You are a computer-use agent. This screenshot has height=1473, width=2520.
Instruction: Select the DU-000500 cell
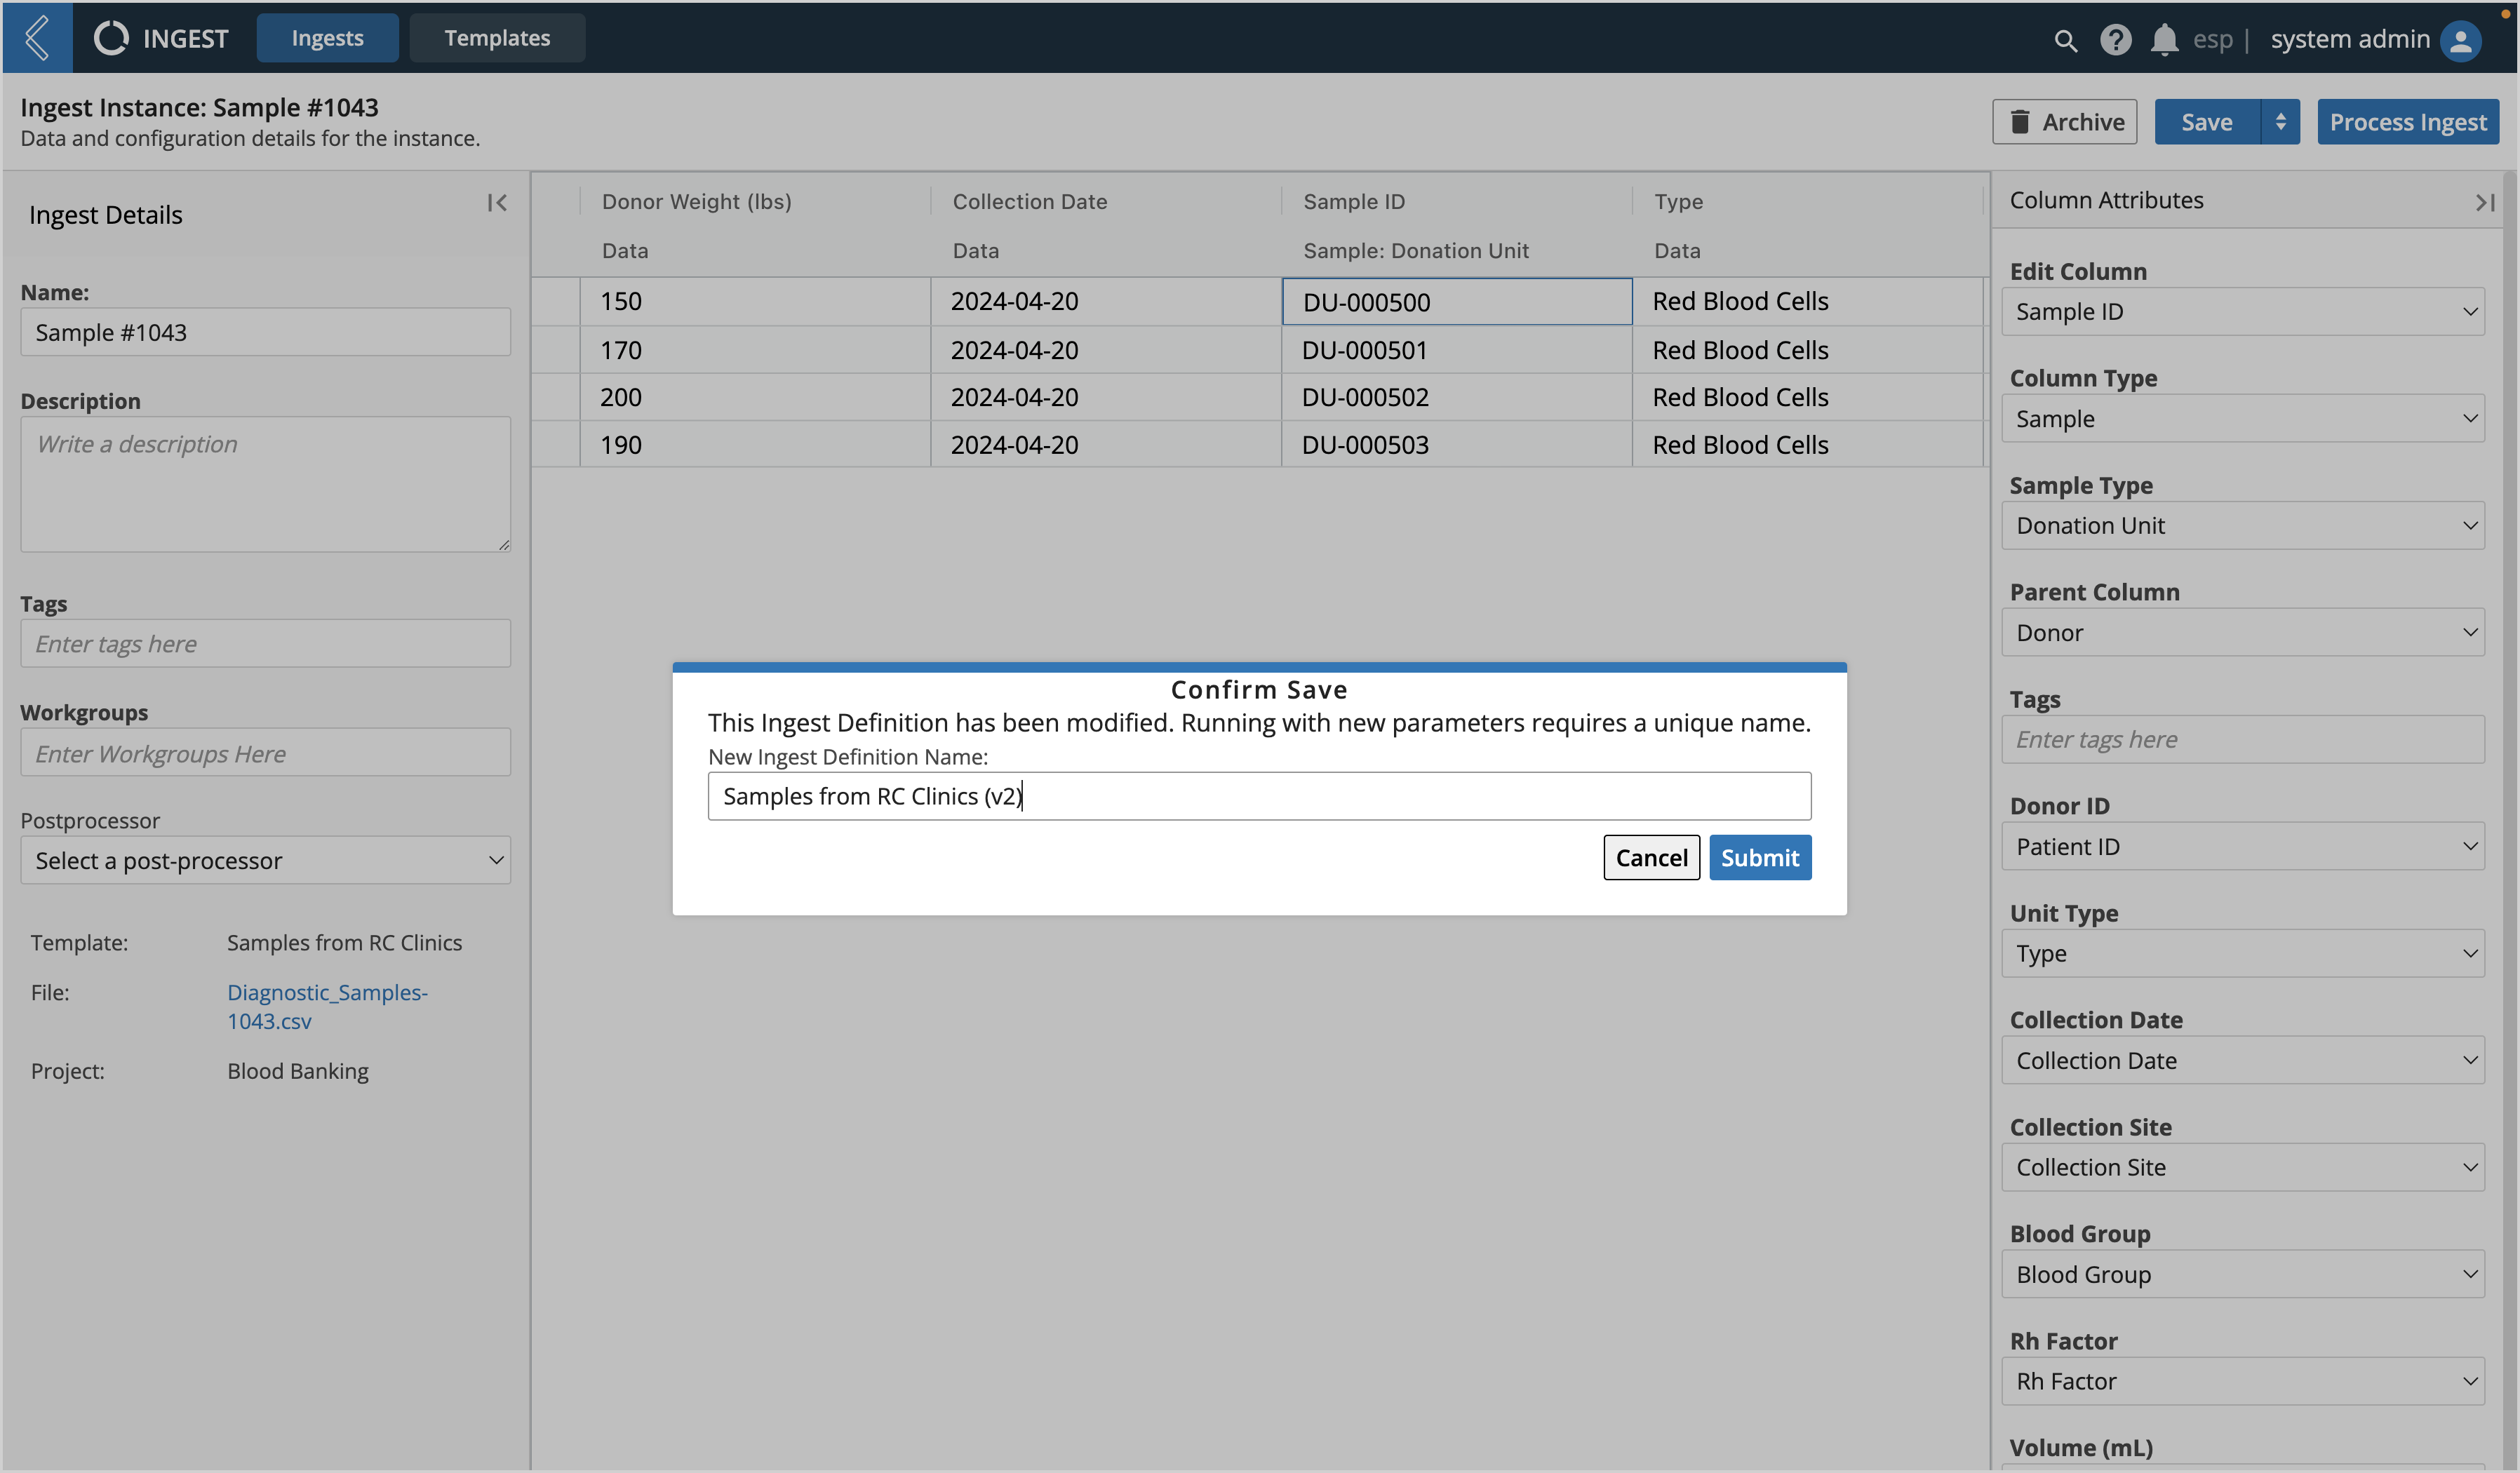click(1456, 301)
